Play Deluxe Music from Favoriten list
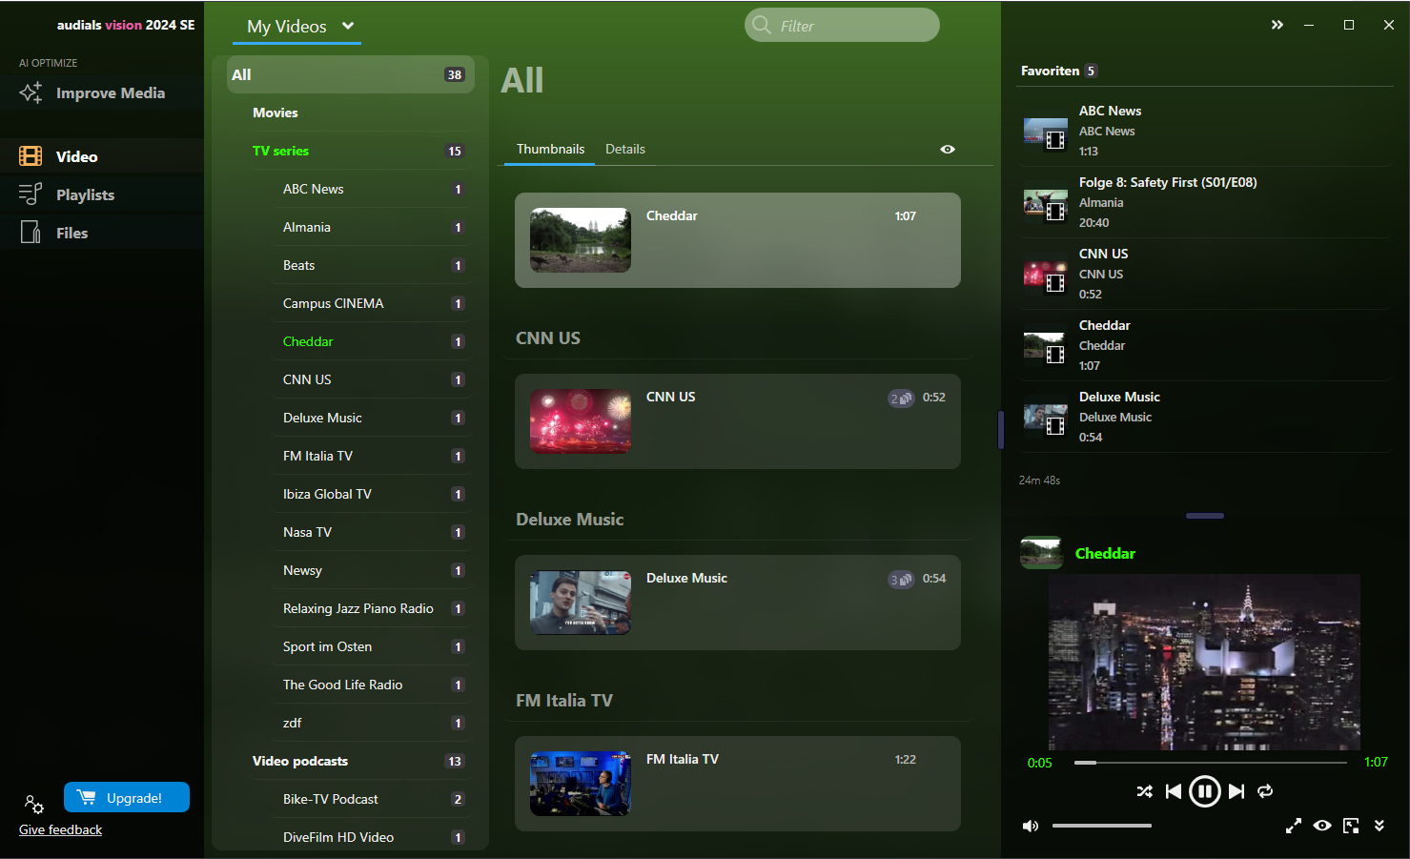1410x859 pixels. [1205, 417]
